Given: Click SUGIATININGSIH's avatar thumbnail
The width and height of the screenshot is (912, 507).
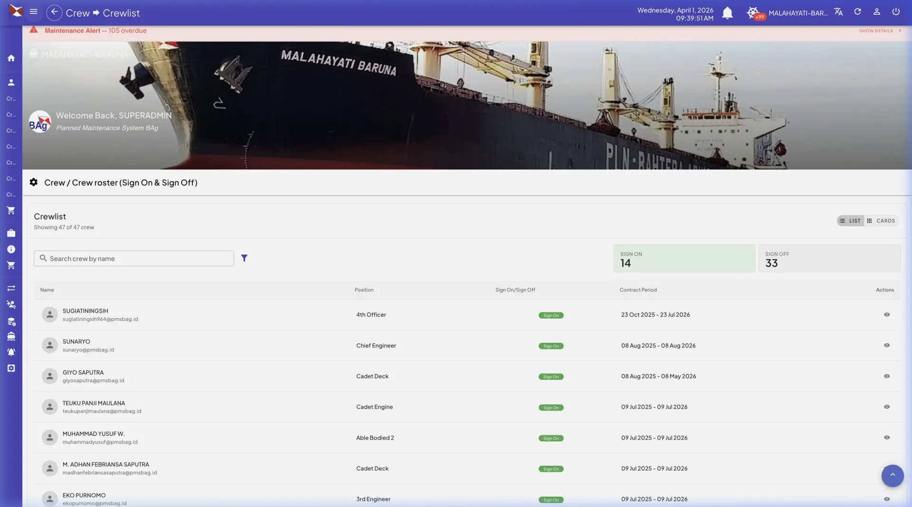Looking at the screenshot, I should point(49,314).
